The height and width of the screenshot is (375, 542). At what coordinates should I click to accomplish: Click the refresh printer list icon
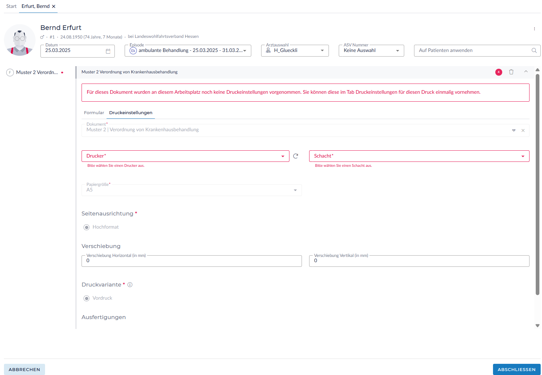click(x=296, y=156)
